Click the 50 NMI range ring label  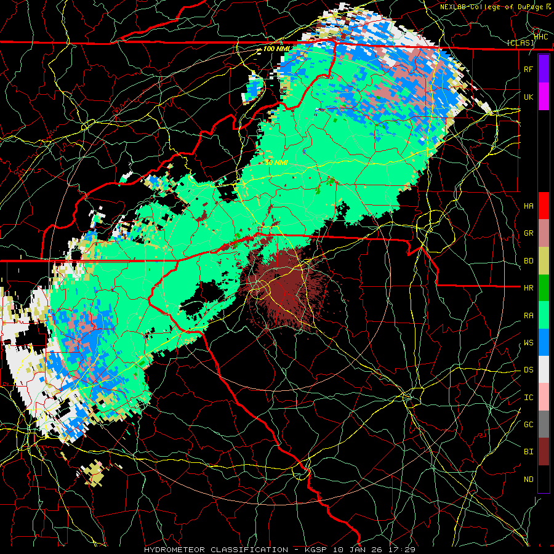point(276,163)
